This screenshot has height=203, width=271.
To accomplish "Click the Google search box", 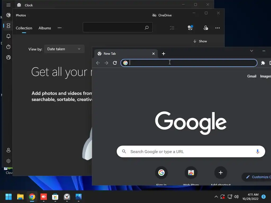I will pos(191,151).
